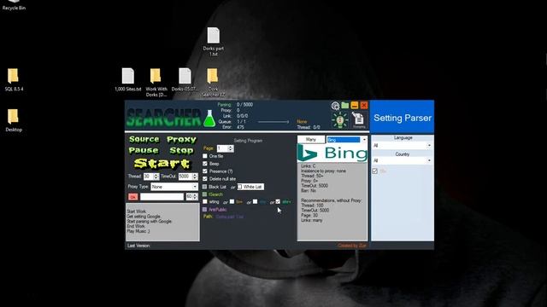547x307 pixels.
Task: Select the 1,000 Sites.txt file
Action: coord(128,79)
